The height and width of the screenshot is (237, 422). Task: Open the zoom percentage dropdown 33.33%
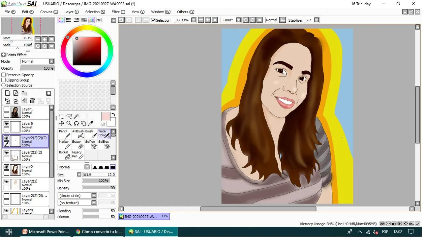tap(194, 20)
